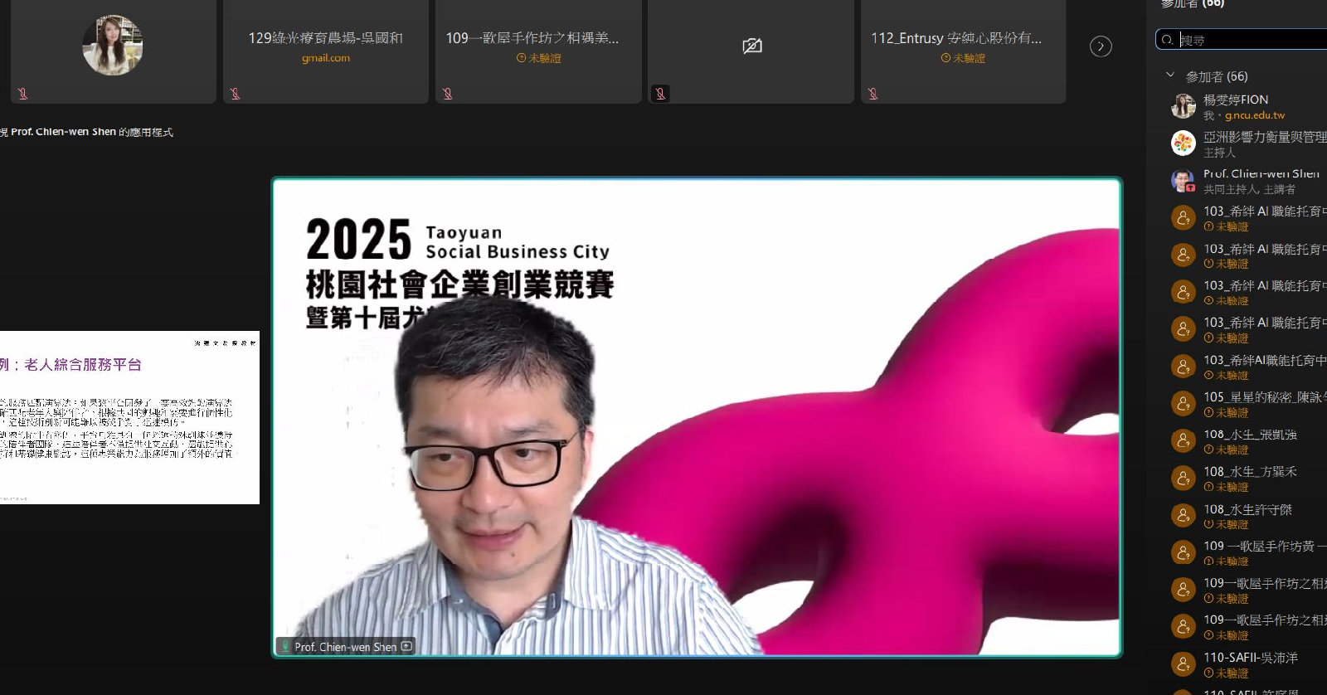Click avatar of 108_水生_方巽禾
Screen dimensions: 1327x695
point(1183,478)
